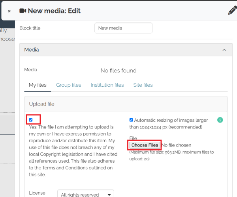Click the Choose Files button
The width and height of the screenshot is (237, 197).
(x=145, y=145)
